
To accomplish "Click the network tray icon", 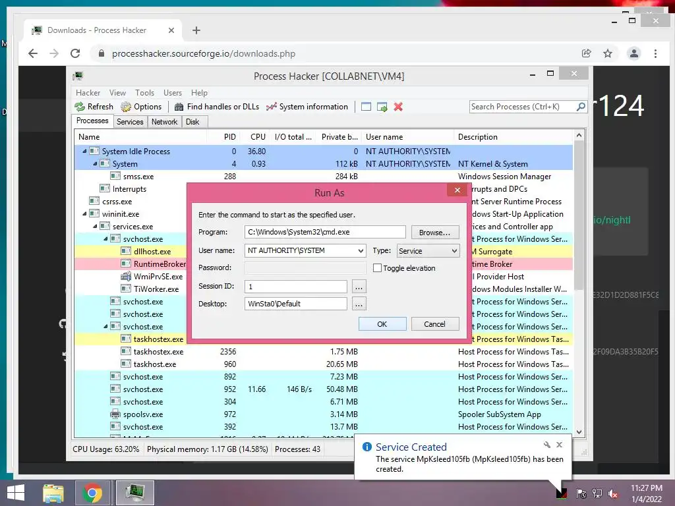I will tap(597, 493).
